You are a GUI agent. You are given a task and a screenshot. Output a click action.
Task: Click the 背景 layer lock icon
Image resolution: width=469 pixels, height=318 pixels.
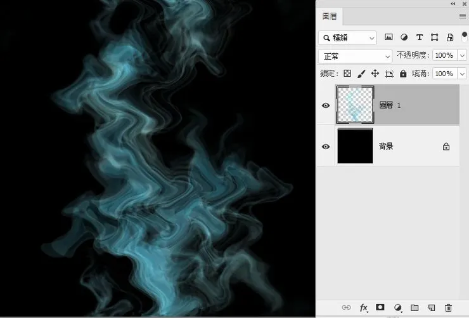click(x=446, y=147)
